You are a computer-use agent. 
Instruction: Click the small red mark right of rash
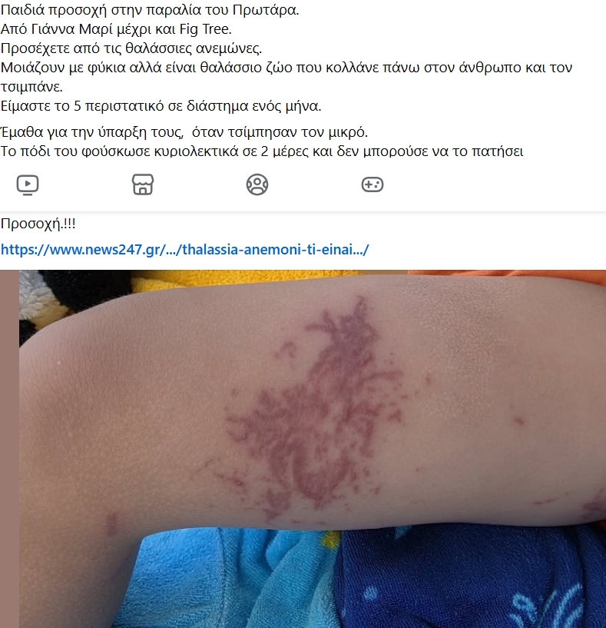point(518,420)
